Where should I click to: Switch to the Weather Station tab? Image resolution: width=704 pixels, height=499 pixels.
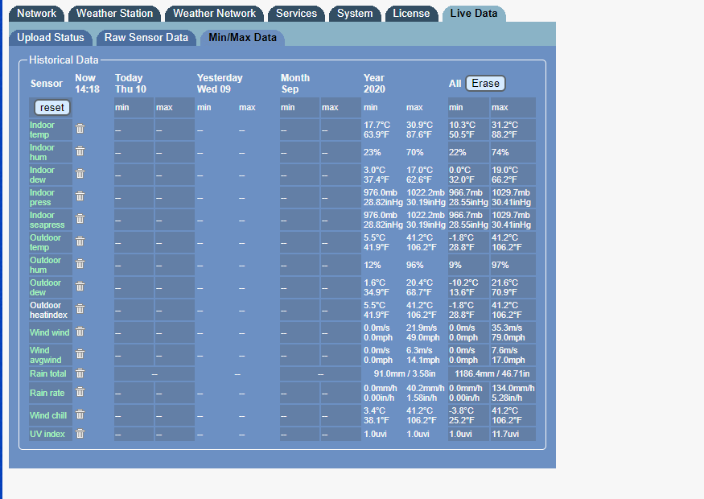tap(114, 14)
